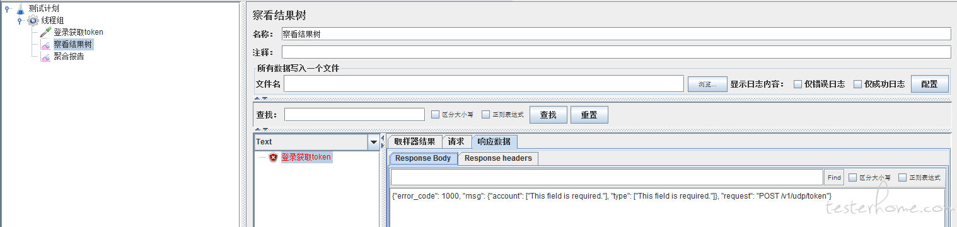Click the 查找 search text field
Screen dimensions: 957x227
[x=354, y=115]
